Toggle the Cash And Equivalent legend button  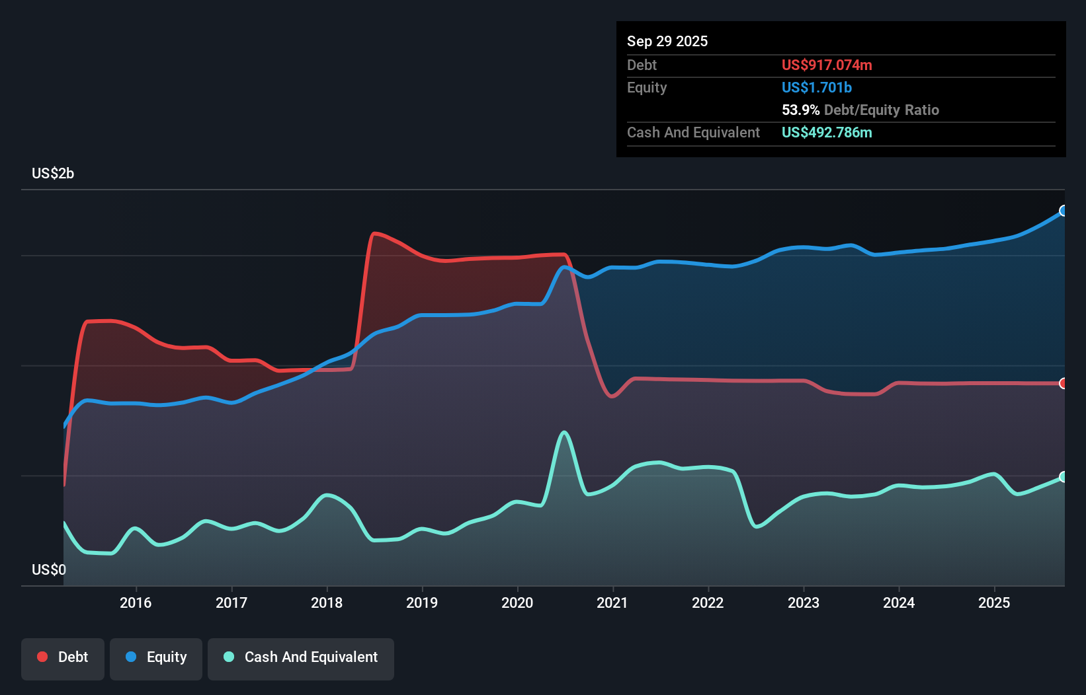pos(301,659)
